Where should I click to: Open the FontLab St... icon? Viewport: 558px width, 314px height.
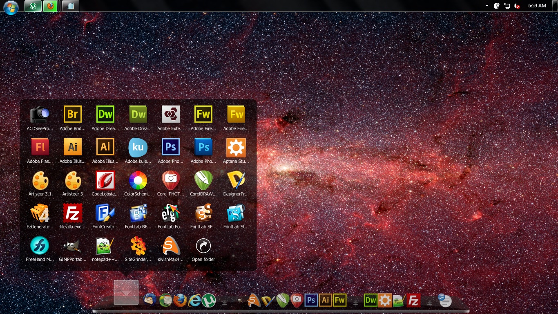(236, 213)
